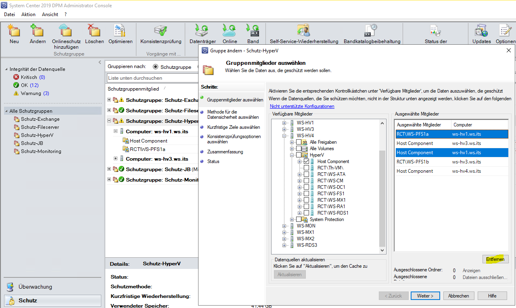Select Host Component ws-hv4.ws.its row
The image size is (516, 308).
click(x=451, y=171)
